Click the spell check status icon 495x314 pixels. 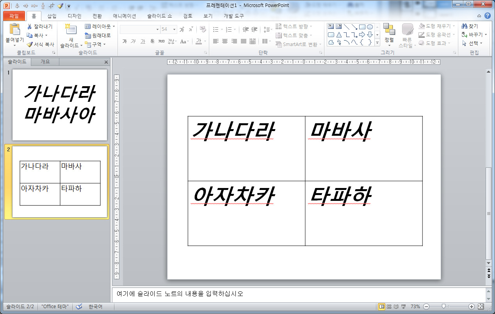pyautogui.click(x=79, y=307)
